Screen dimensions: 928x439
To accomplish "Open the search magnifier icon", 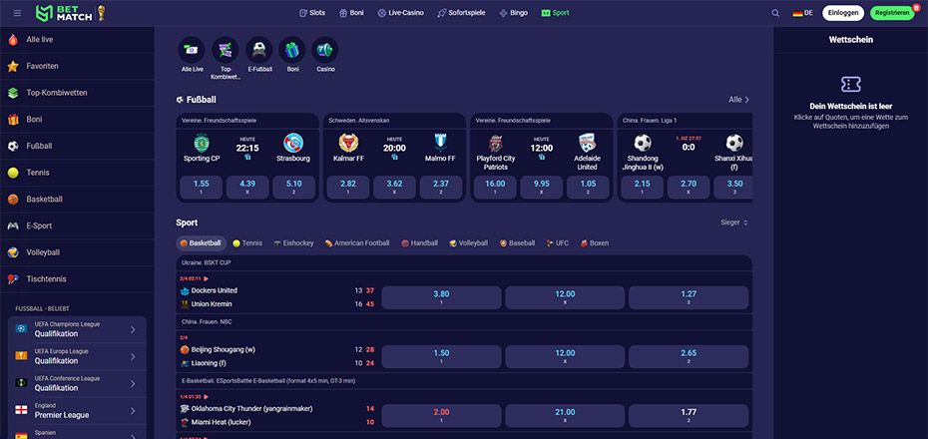I will [775, 13].
